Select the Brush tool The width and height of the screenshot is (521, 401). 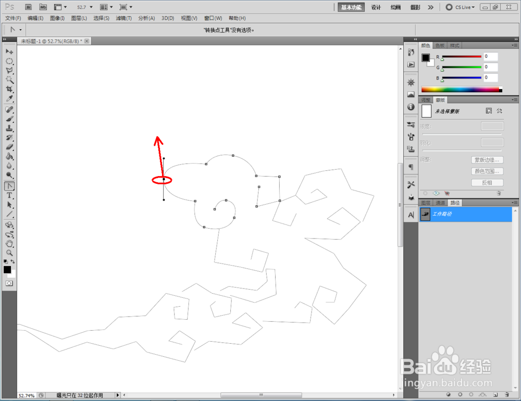9,119
